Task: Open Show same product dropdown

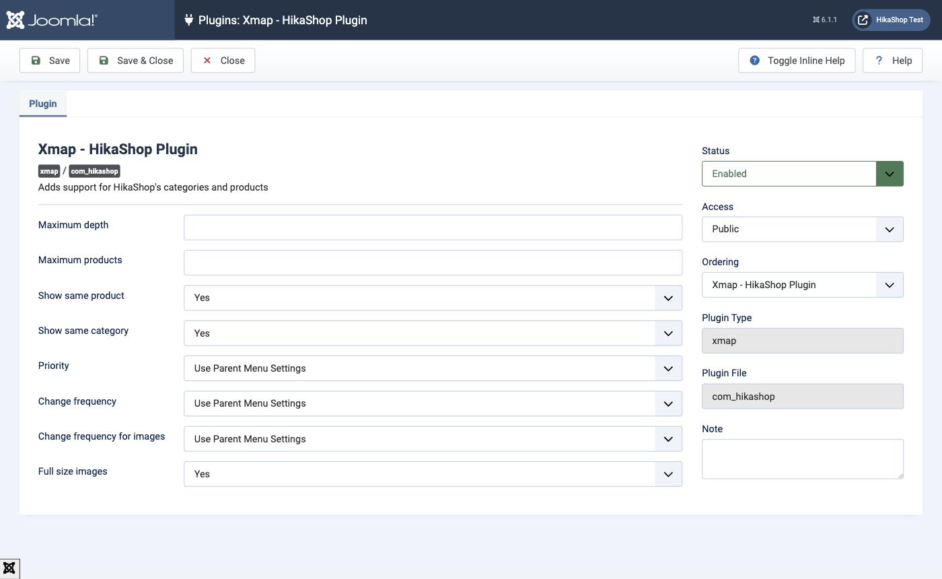Action: coord(433,298)
